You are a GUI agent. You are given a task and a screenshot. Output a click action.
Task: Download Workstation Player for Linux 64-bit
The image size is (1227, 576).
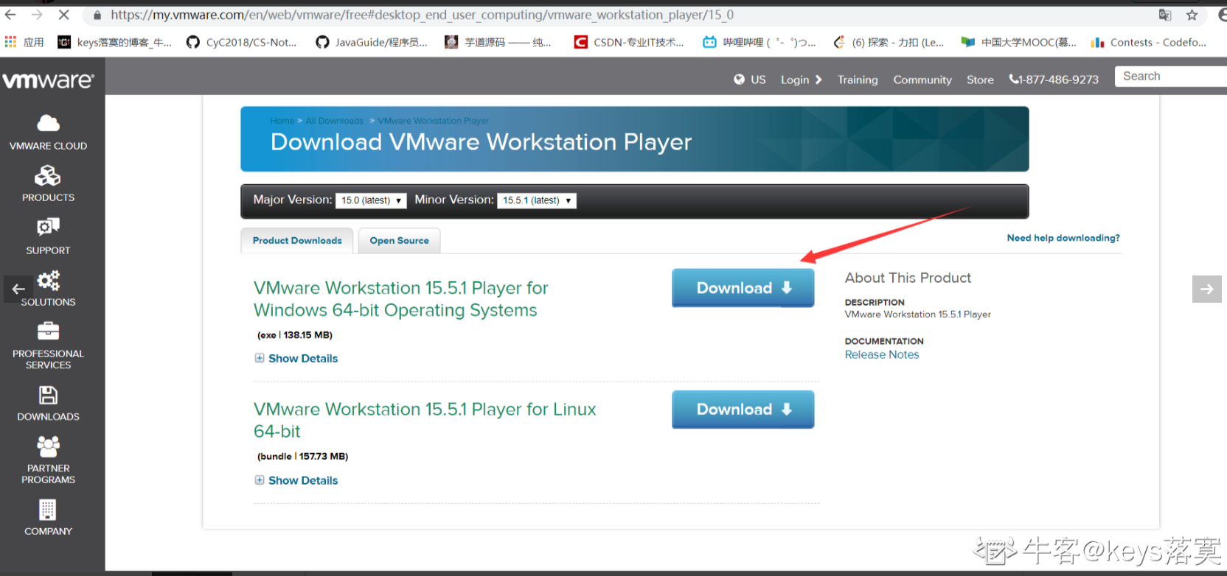743,410
